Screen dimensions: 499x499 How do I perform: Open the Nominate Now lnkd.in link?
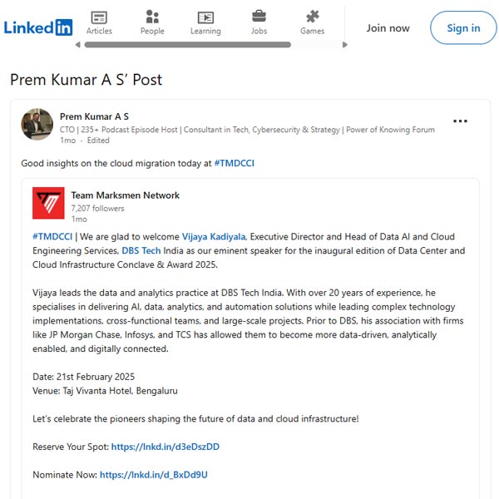(x=154, y=475)
